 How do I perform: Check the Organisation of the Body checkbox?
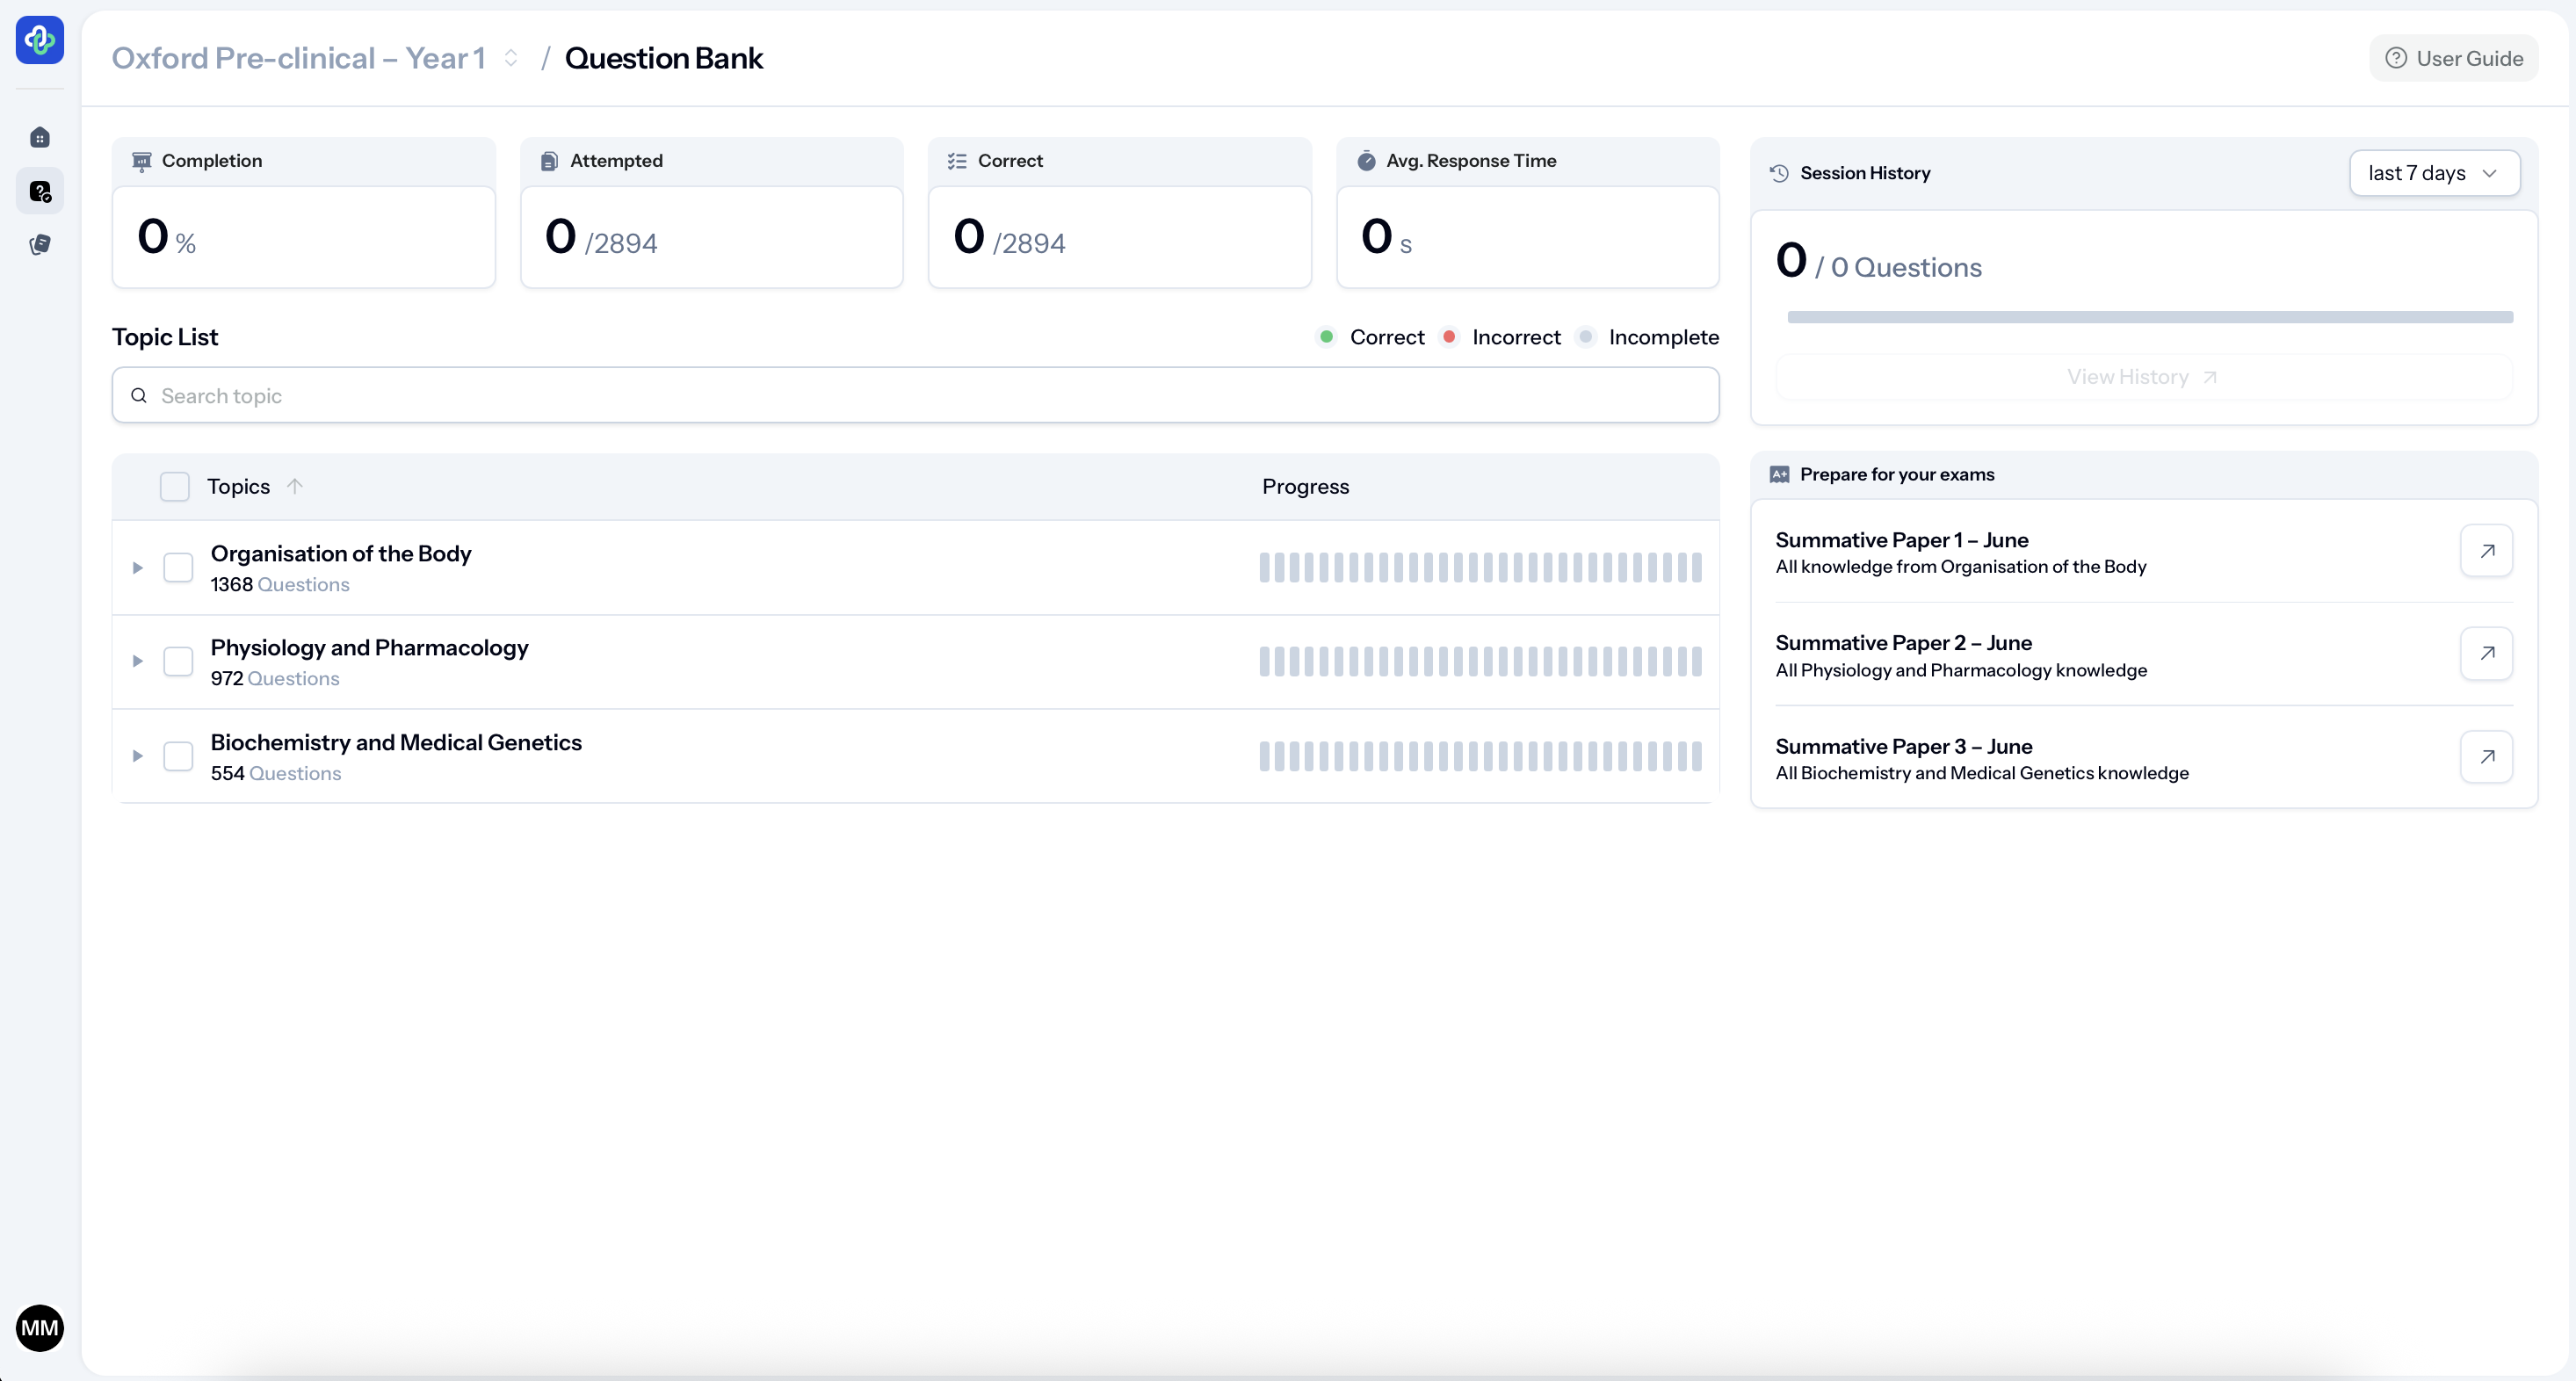[178, 567]
